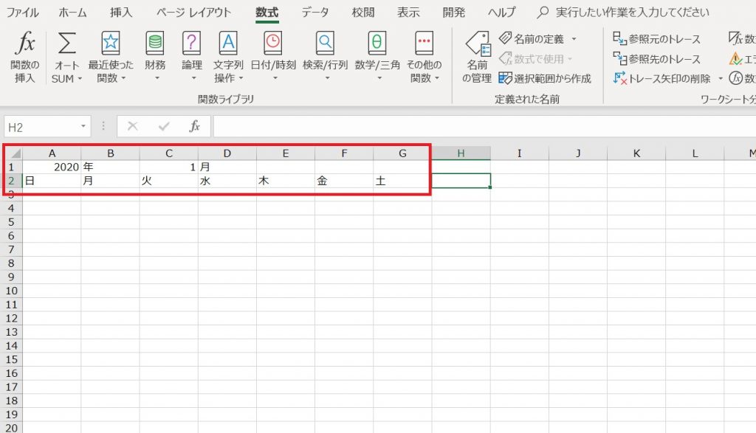The image size is (756, 433).
Task: Click Trace Precedents (参照元のトレース)
Action: click(657, 39)
